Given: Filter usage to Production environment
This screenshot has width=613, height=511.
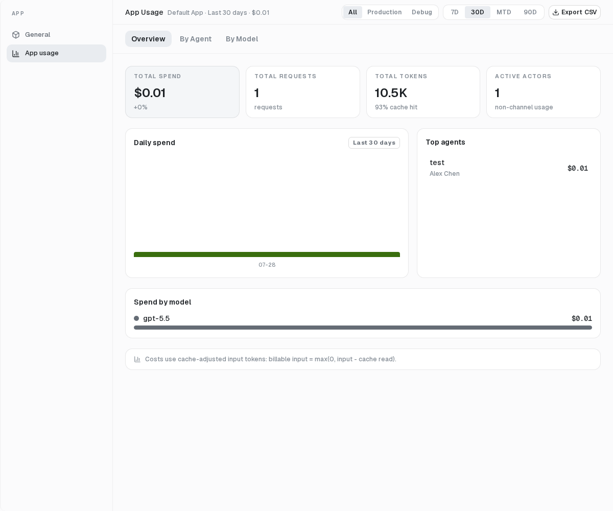Looking at the screenshot, I should [384, 12].
